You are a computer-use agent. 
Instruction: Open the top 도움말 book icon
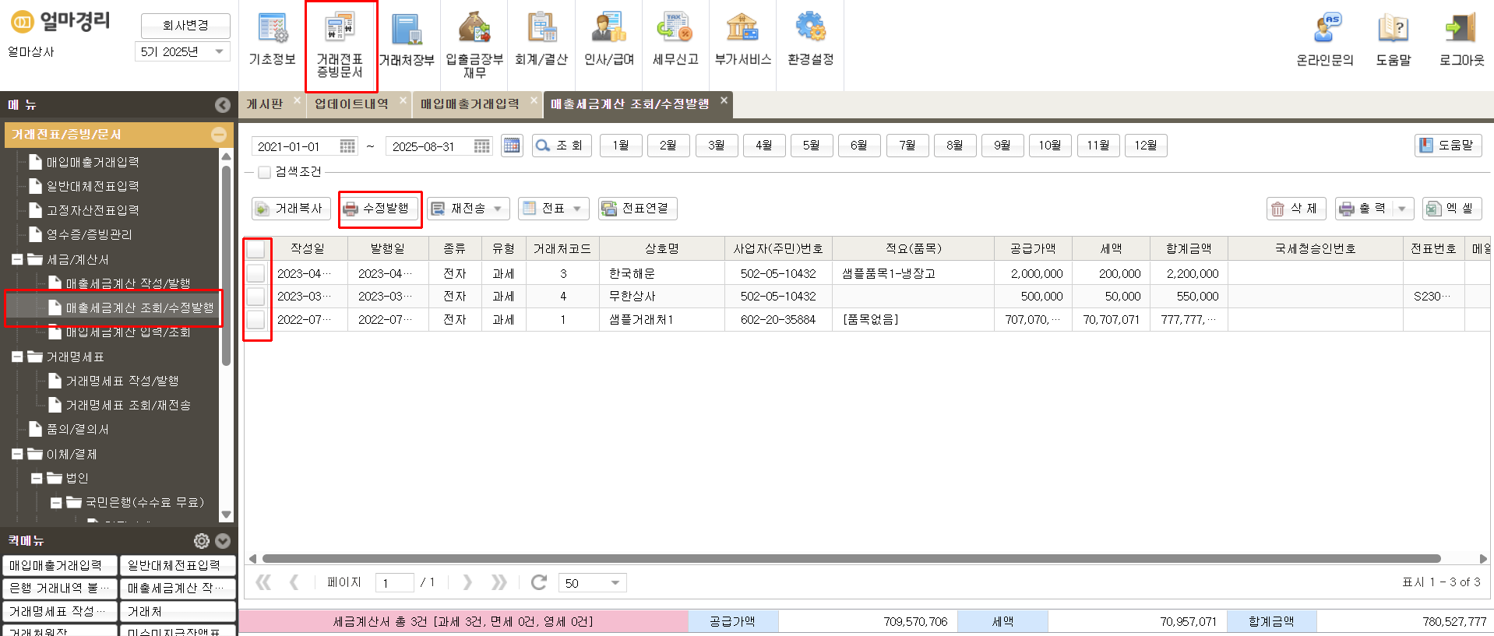tap(1394, 39)
